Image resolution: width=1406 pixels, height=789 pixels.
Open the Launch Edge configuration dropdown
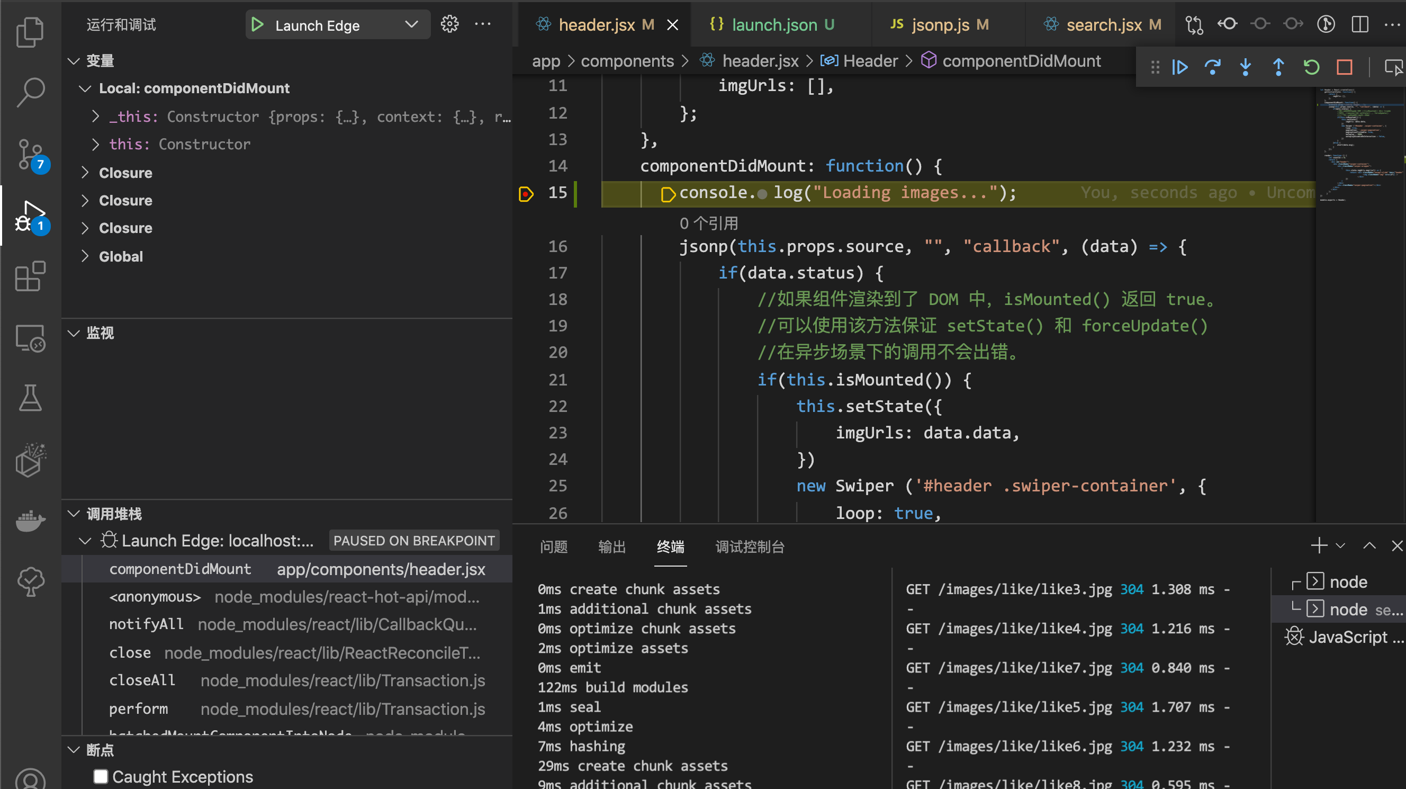(x=411, y=24)
